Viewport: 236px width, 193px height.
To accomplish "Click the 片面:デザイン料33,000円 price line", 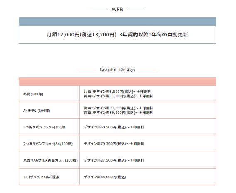I will pyautogui.click(x=118, y=108).
